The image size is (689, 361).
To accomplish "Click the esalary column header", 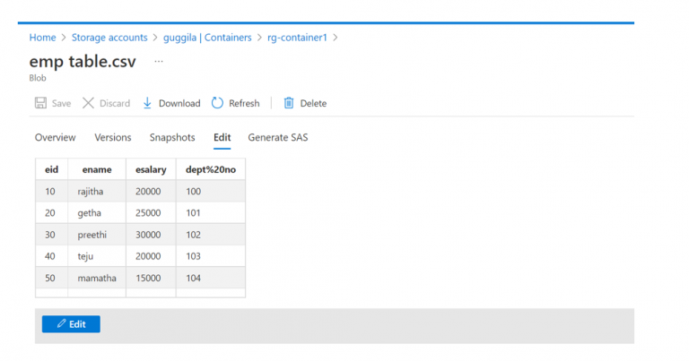I will (150, 169).
